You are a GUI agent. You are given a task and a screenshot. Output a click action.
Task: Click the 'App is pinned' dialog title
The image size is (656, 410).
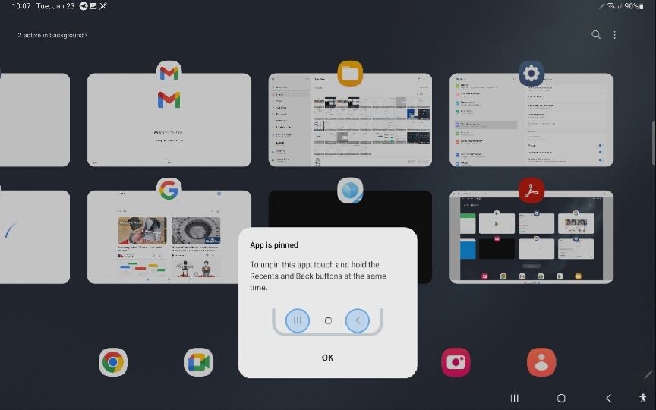pos(274,245)
